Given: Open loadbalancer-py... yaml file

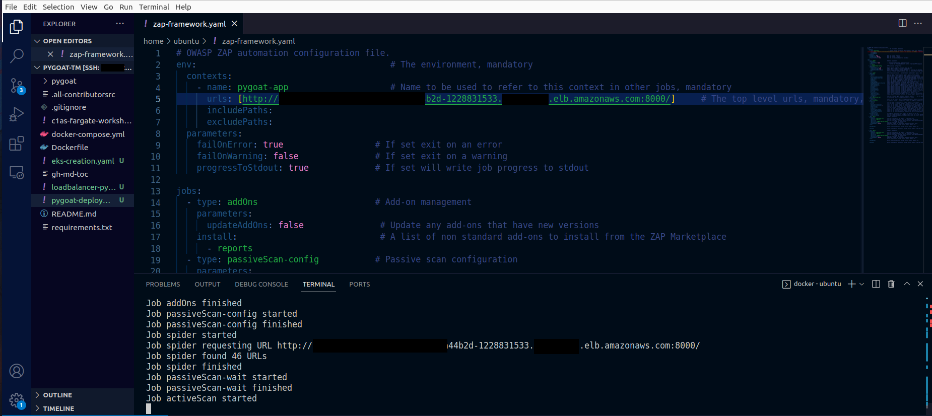Looking at the screenshot, I should point(83,187).
